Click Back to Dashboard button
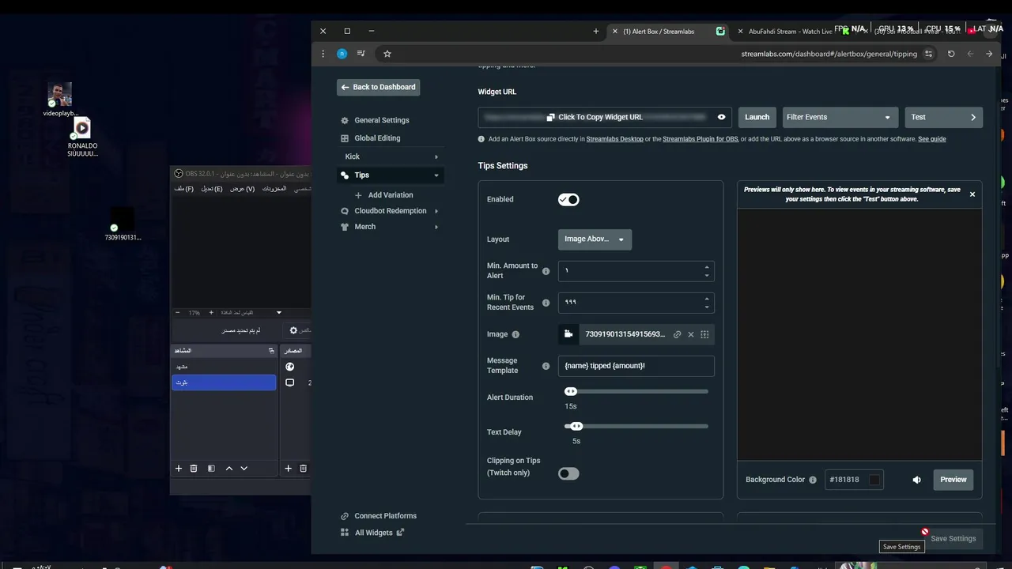 click(378, 87)
